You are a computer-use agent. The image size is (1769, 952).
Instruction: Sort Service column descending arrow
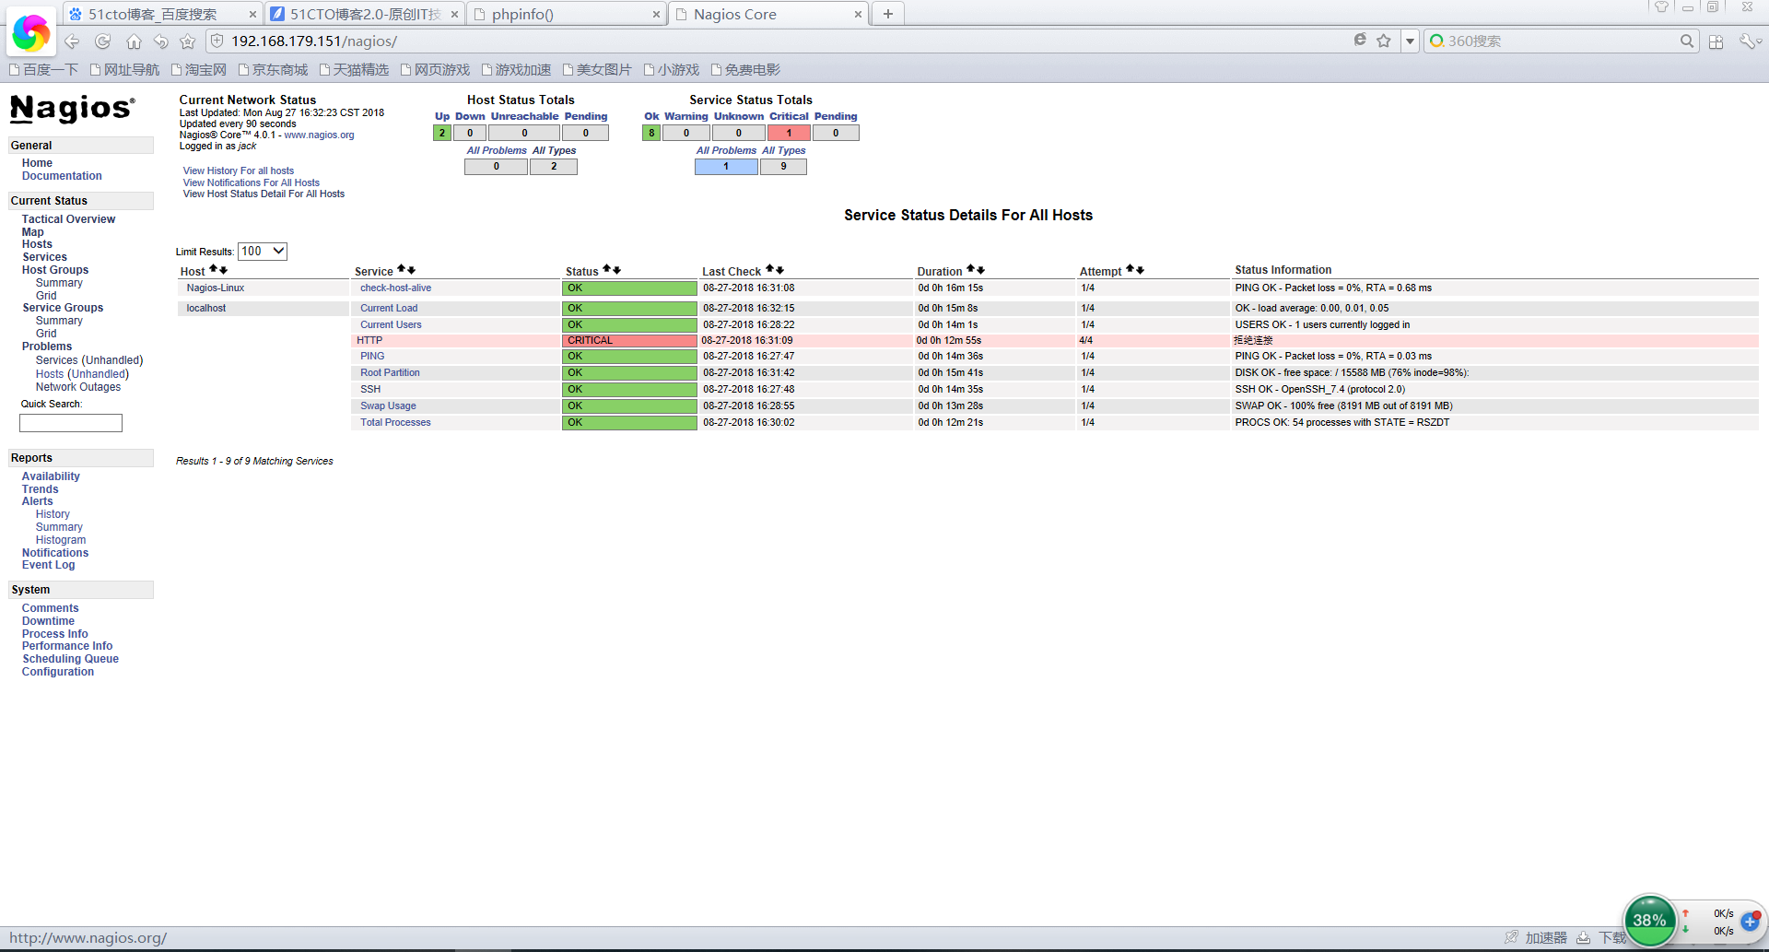point(411,270)
